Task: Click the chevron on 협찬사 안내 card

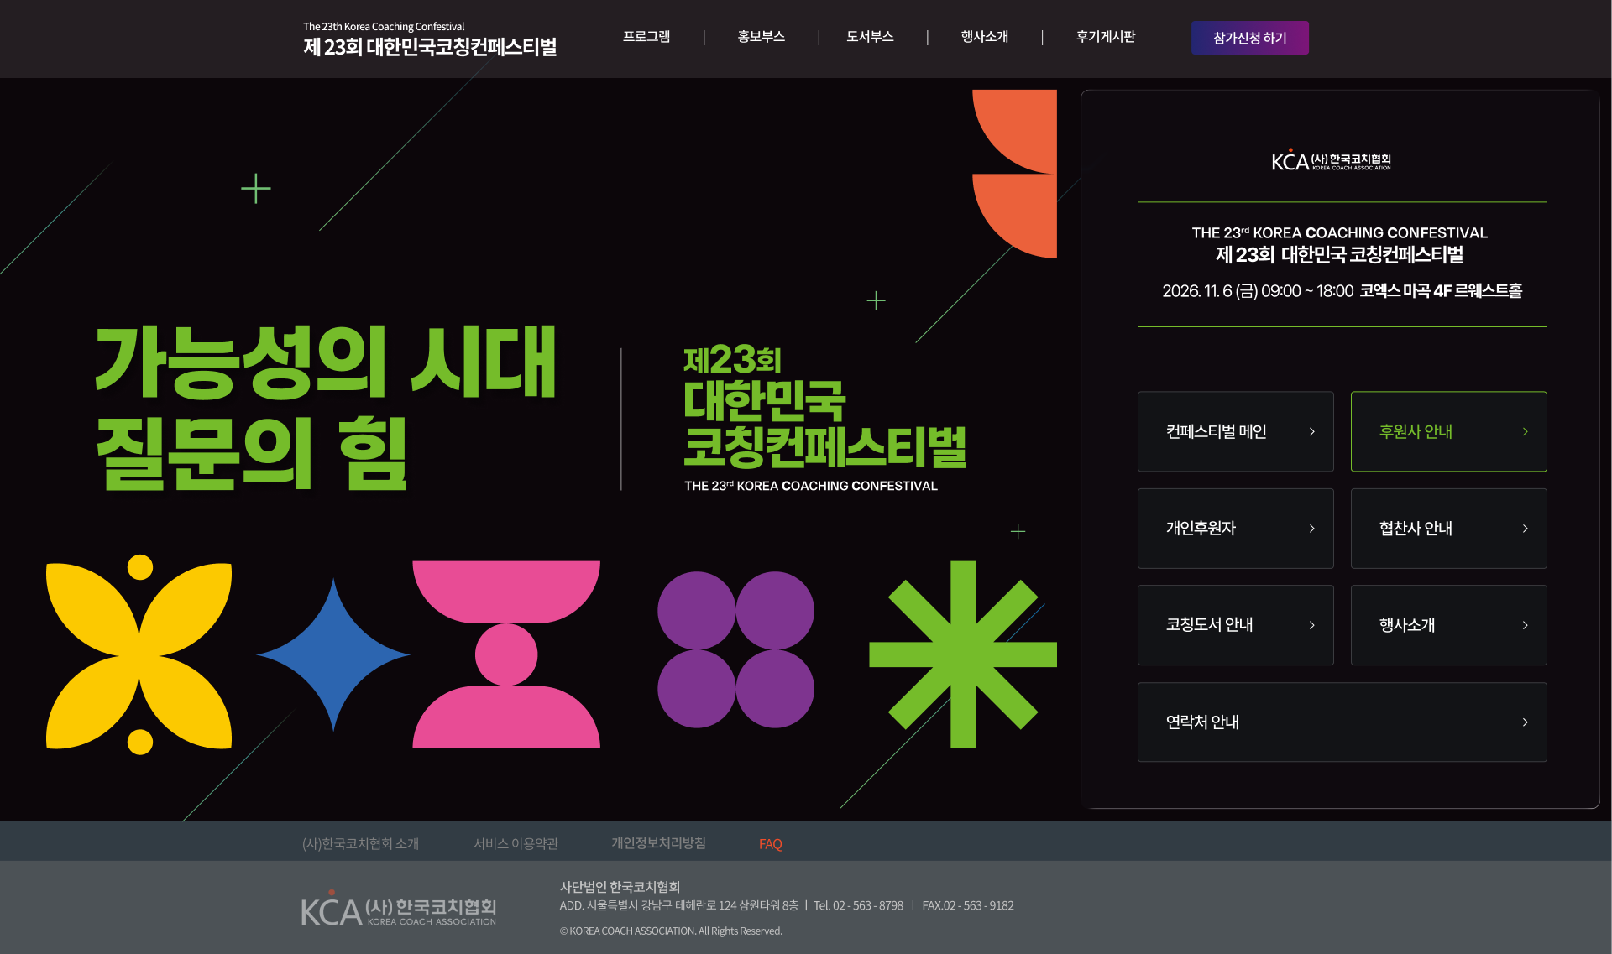Action: coord(1525,528)
